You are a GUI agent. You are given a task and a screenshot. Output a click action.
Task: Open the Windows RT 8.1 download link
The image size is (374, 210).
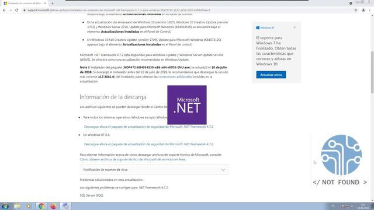click(x=149, y=144)
